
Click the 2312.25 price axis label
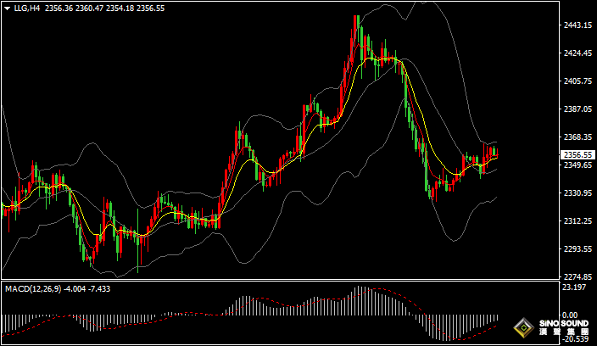coord(577,221)
